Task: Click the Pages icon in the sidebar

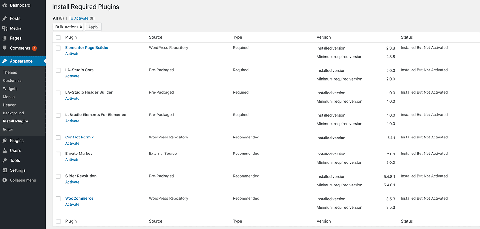Action: pyautogui.click(x=4, y=38)
